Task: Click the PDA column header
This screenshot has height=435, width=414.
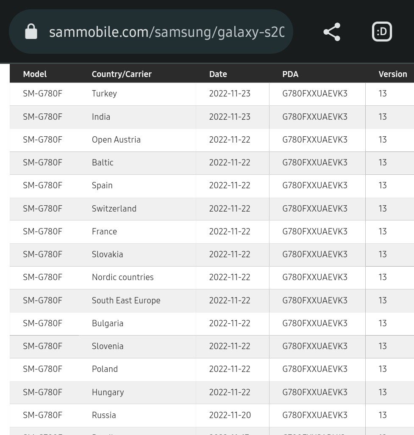Action: point(290,74)
